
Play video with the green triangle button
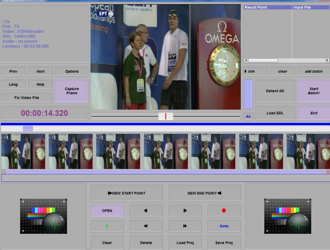pyautogui.click(x=107, y=226)
